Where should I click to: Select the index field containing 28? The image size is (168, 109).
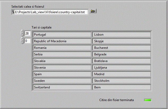pos(28,34)
